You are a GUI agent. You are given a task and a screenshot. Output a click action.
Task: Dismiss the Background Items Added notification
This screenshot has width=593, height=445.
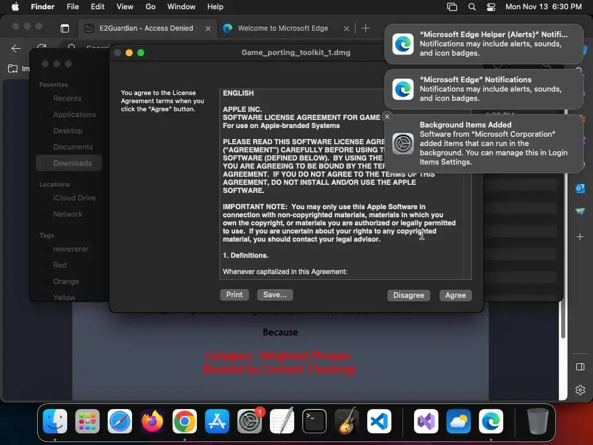(387, 117)
